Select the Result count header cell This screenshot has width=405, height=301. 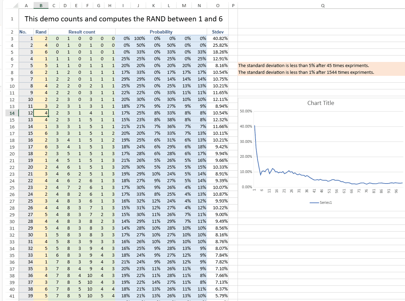[x=82, y=31]
